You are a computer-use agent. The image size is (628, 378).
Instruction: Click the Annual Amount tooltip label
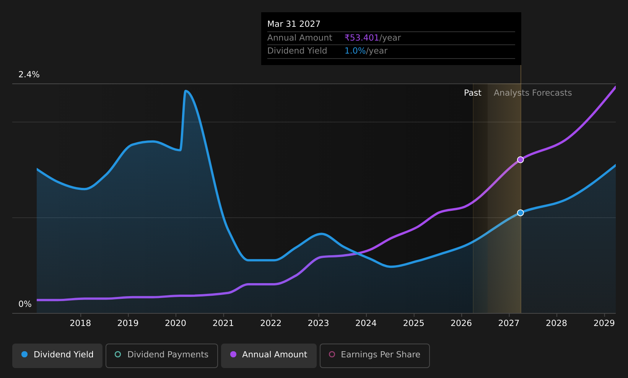(299, 38)
